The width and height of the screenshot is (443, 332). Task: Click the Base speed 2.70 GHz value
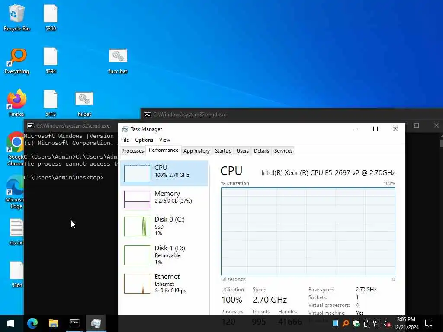coord(366,289)
